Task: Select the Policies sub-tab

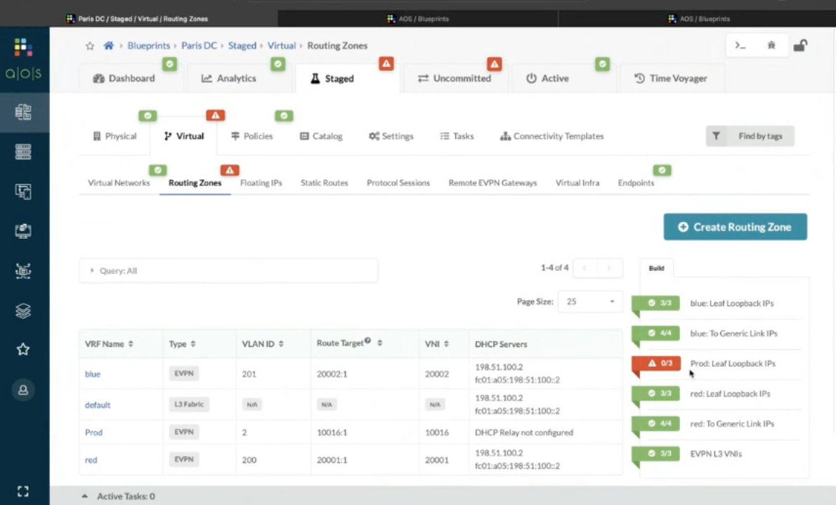Action: pos(252,136)
